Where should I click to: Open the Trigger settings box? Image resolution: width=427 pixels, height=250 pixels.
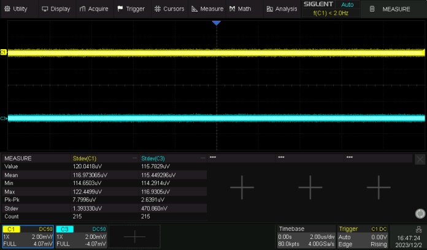(x=363, y=236)
